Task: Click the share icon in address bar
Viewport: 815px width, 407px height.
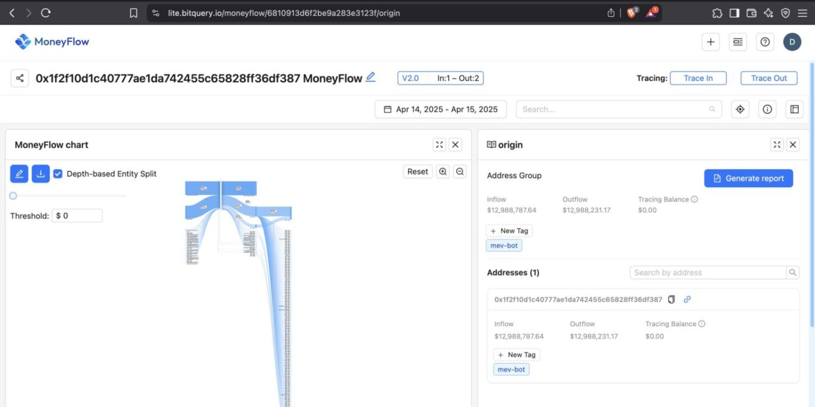Action: tap(611, 13)
